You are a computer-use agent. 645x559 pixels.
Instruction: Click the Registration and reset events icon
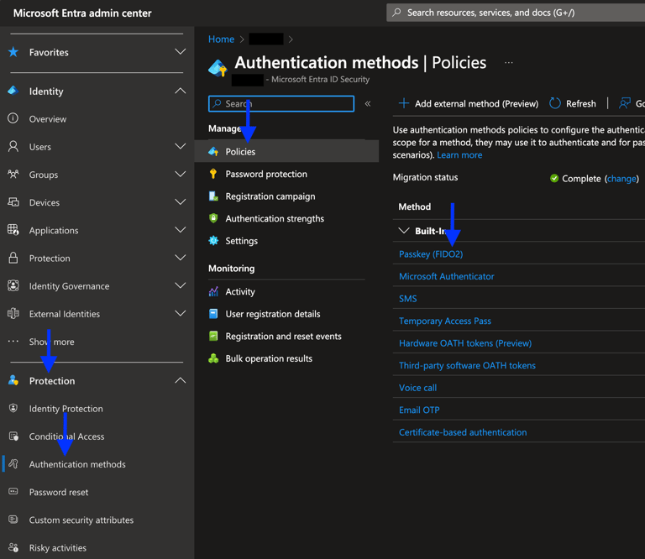point(213,336)
